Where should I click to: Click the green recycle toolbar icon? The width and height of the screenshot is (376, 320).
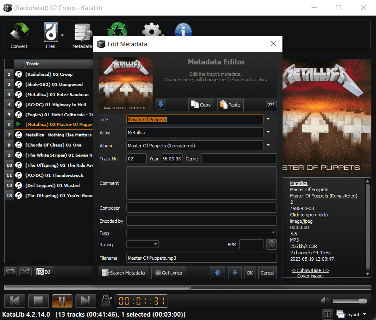tap(117, 29)
